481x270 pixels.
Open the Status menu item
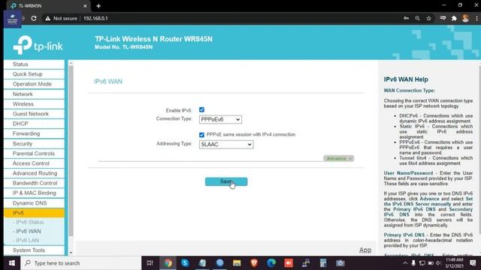(x=34, y=64)
